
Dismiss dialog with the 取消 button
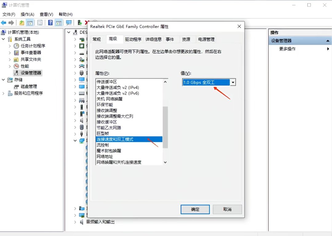click(227, 209)
